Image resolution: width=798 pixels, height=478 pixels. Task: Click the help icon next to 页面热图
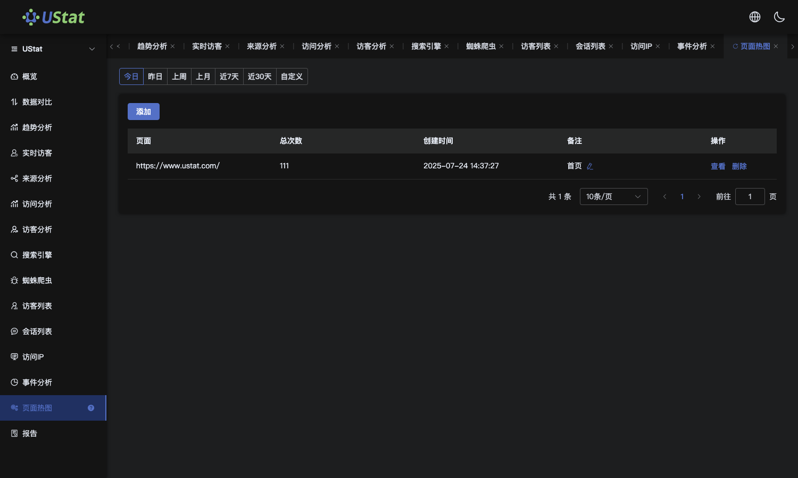click(91, 408)
